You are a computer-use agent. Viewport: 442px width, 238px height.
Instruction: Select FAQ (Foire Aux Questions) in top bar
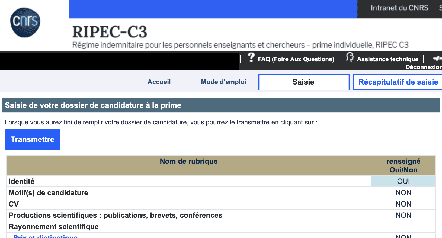tap(296, 59)
